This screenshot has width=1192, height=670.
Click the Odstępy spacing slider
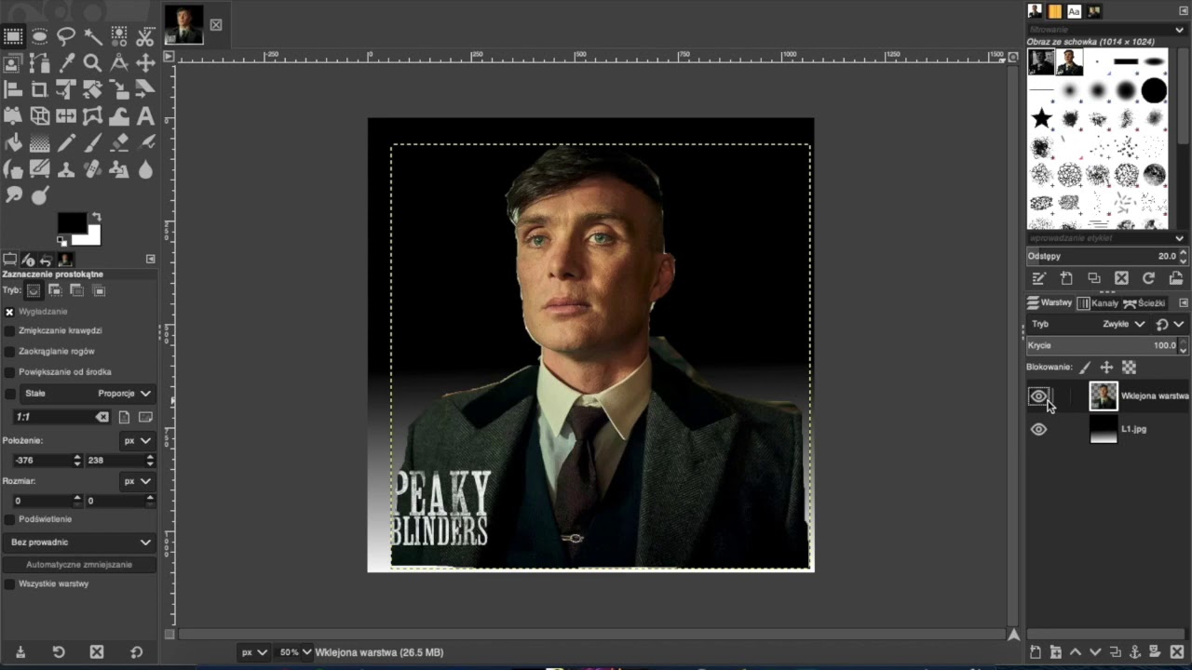click(1103, 256)
